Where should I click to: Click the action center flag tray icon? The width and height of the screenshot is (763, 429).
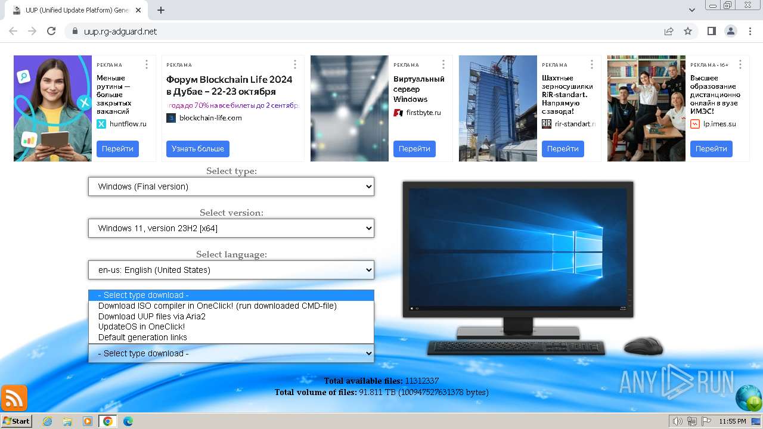coord(705,421)
